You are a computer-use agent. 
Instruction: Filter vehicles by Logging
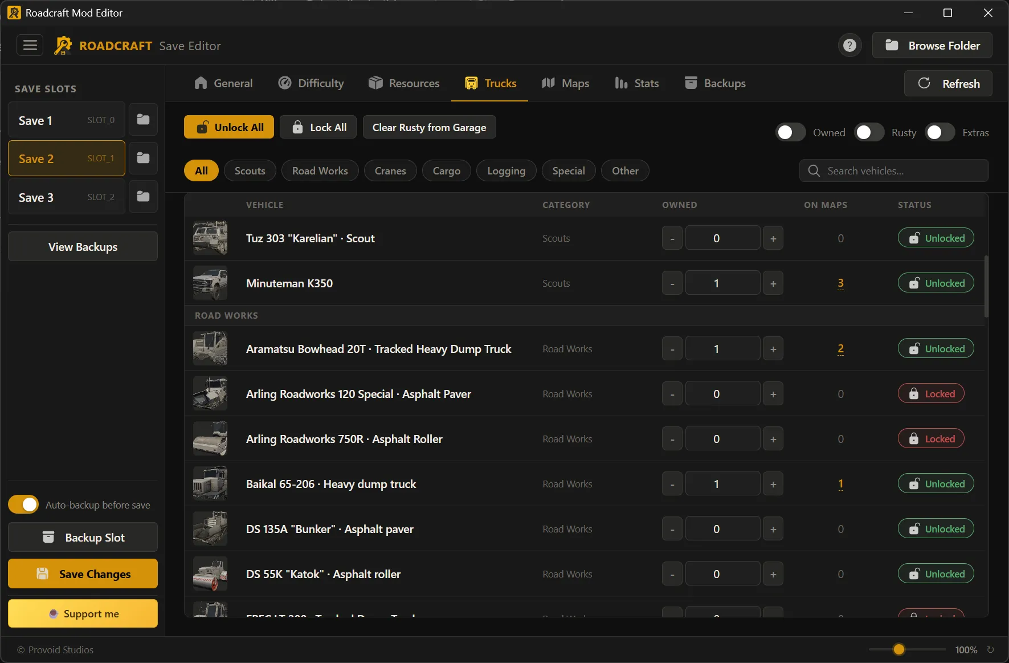506,170
